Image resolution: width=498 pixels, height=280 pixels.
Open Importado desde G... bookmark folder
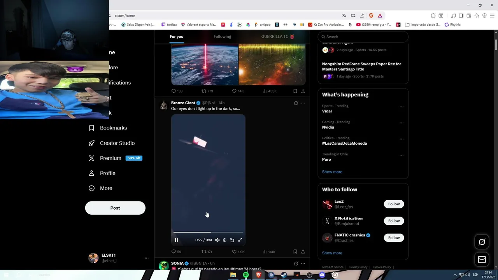click(x=423, y=24)
